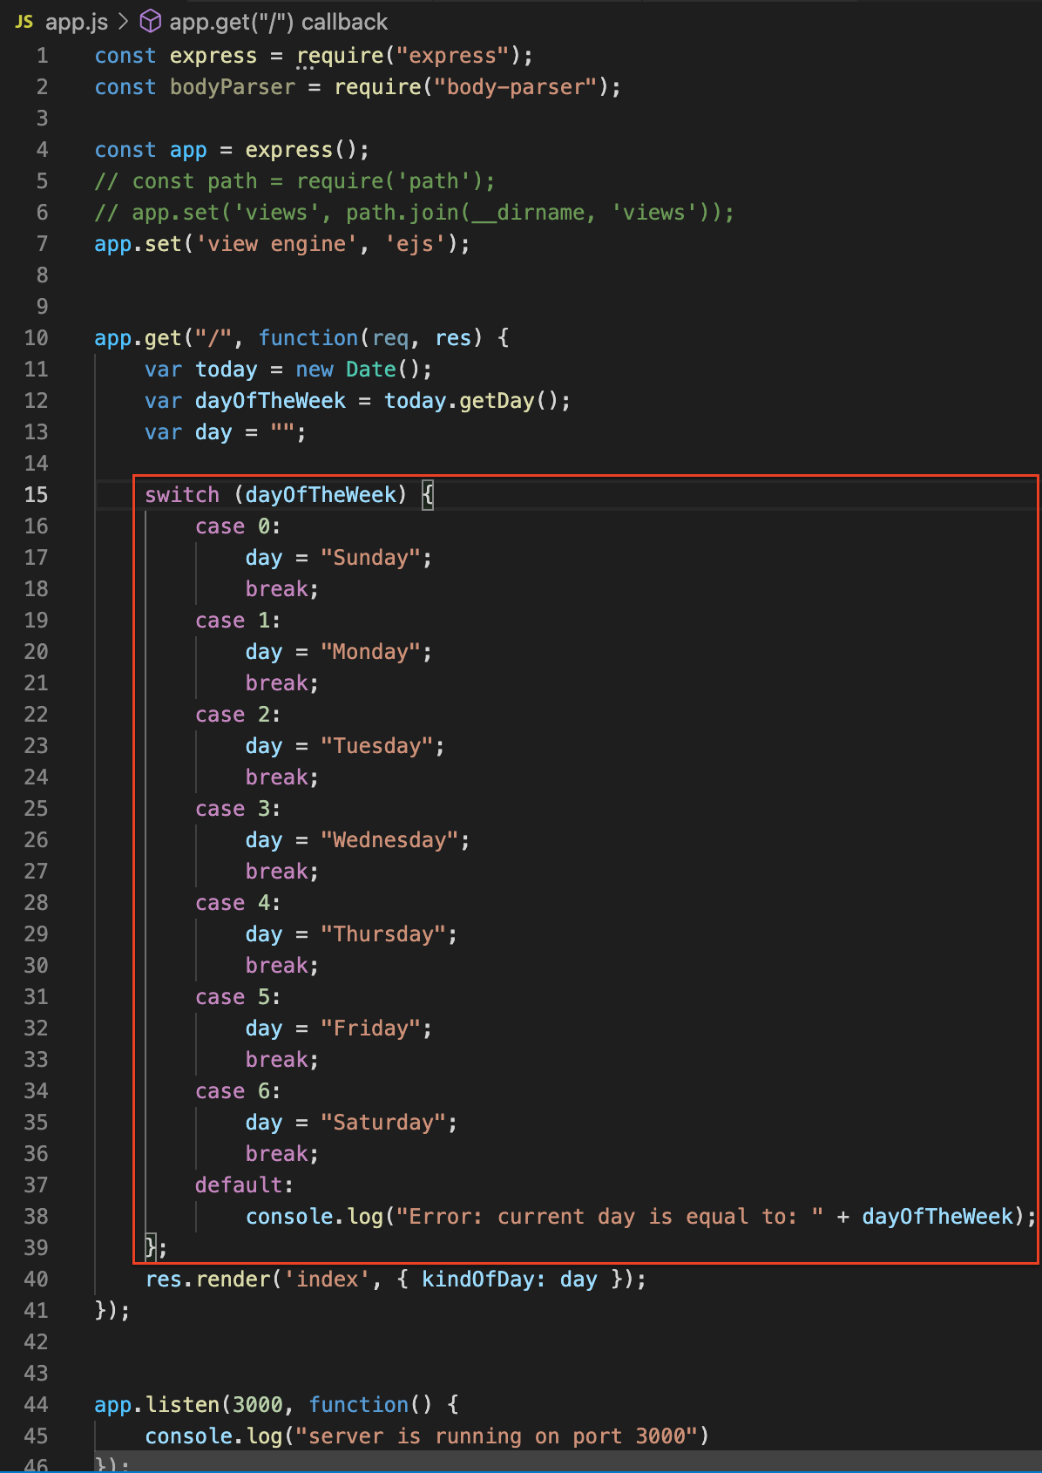Click the app.get("/") callback breadcrumb
This screenshot has height=1473, width=1042.
[279, 22]
